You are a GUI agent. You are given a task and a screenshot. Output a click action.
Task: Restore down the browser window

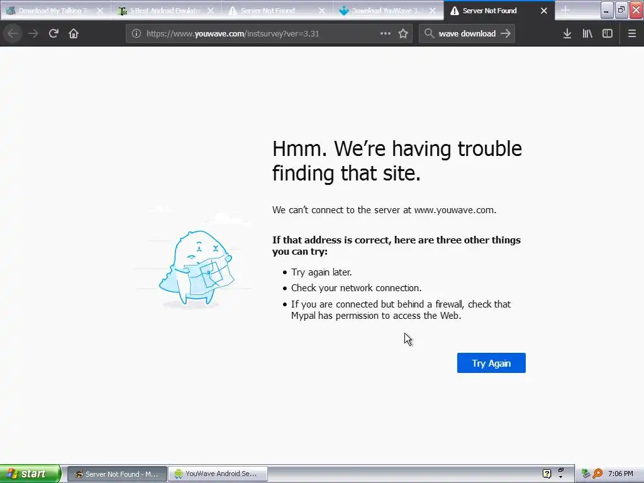point(621,10)
